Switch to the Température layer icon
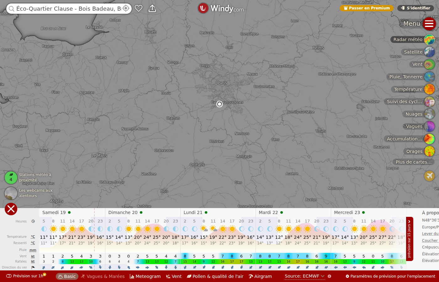 (x=429, y=89)
